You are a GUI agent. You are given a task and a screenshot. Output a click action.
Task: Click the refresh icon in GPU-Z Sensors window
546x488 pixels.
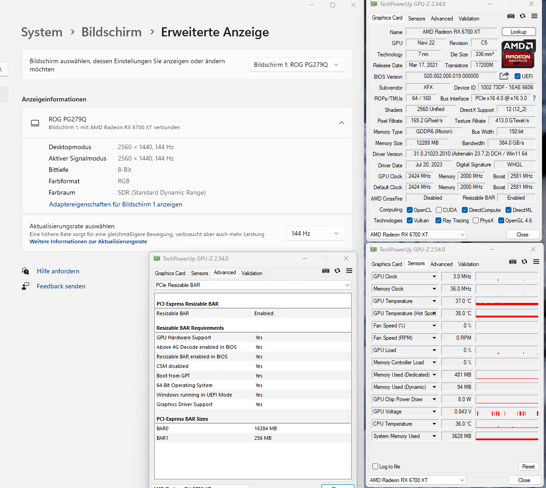click(524, 262)
